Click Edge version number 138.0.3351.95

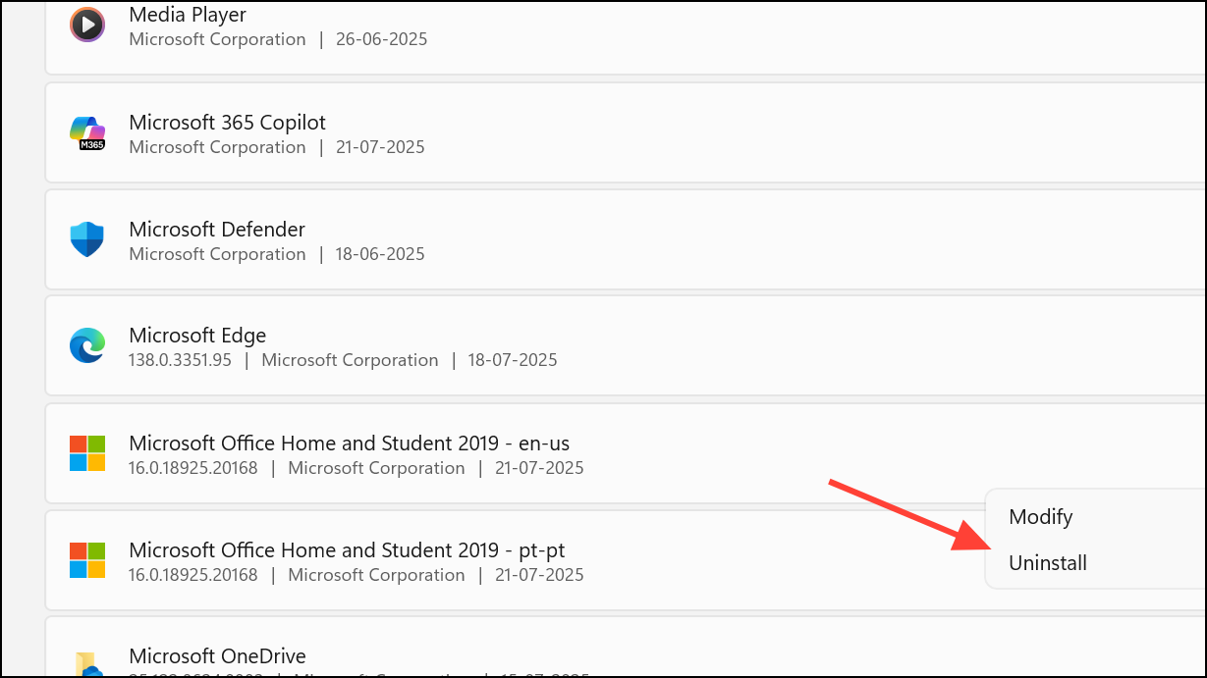click(x=180, y=360)
